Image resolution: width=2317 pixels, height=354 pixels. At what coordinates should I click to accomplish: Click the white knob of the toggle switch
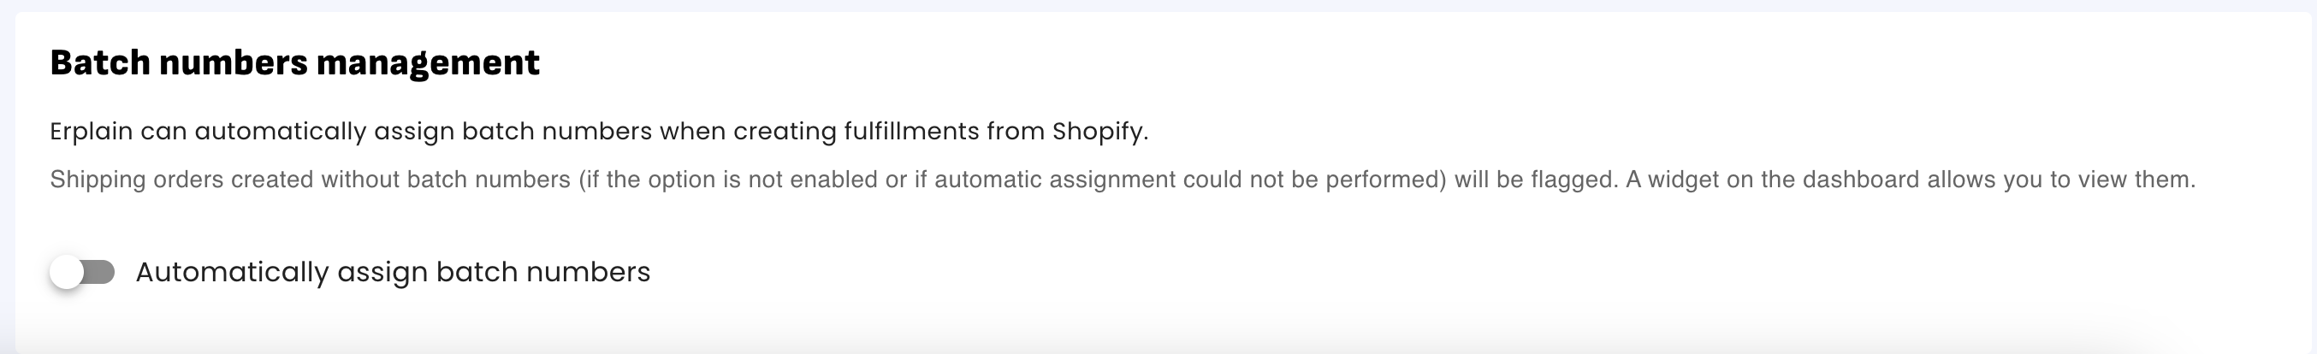(67, 272)
